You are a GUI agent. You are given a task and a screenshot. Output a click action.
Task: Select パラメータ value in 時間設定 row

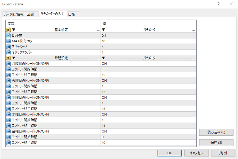click(150, 58)
